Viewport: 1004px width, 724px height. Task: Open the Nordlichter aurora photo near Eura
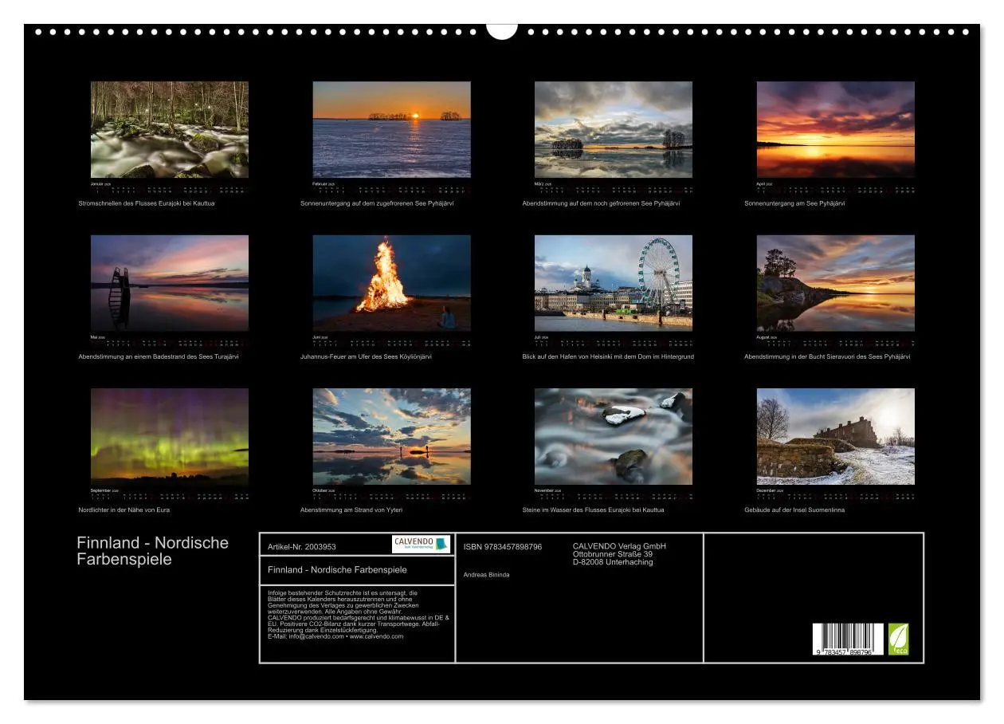click(x=170, y=435)
